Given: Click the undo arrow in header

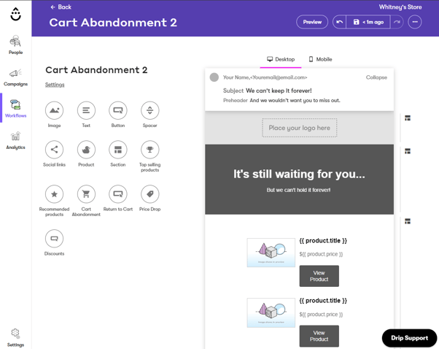Looking at the screenshot, I should coord(339,22).
